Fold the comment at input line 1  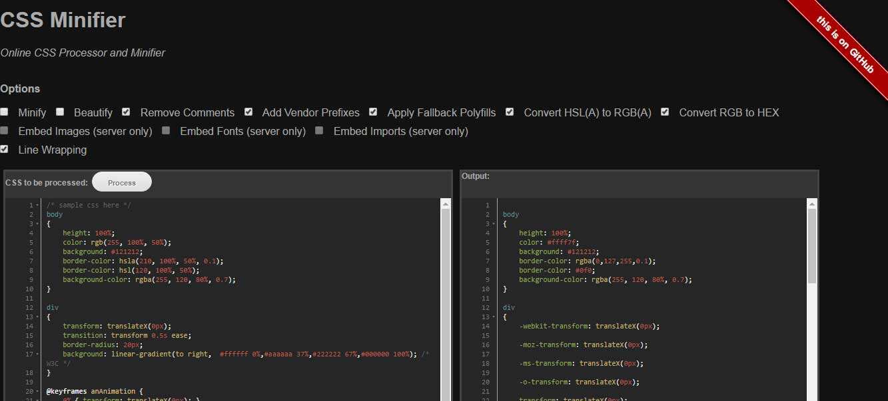point(37,205)
